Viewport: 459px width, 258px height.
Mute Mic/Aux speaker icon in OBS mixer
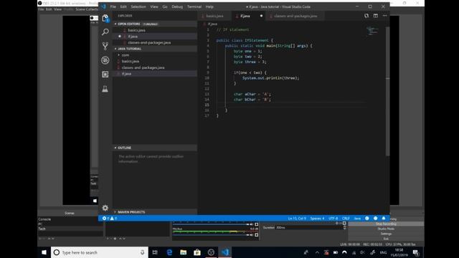pos(252,234)
